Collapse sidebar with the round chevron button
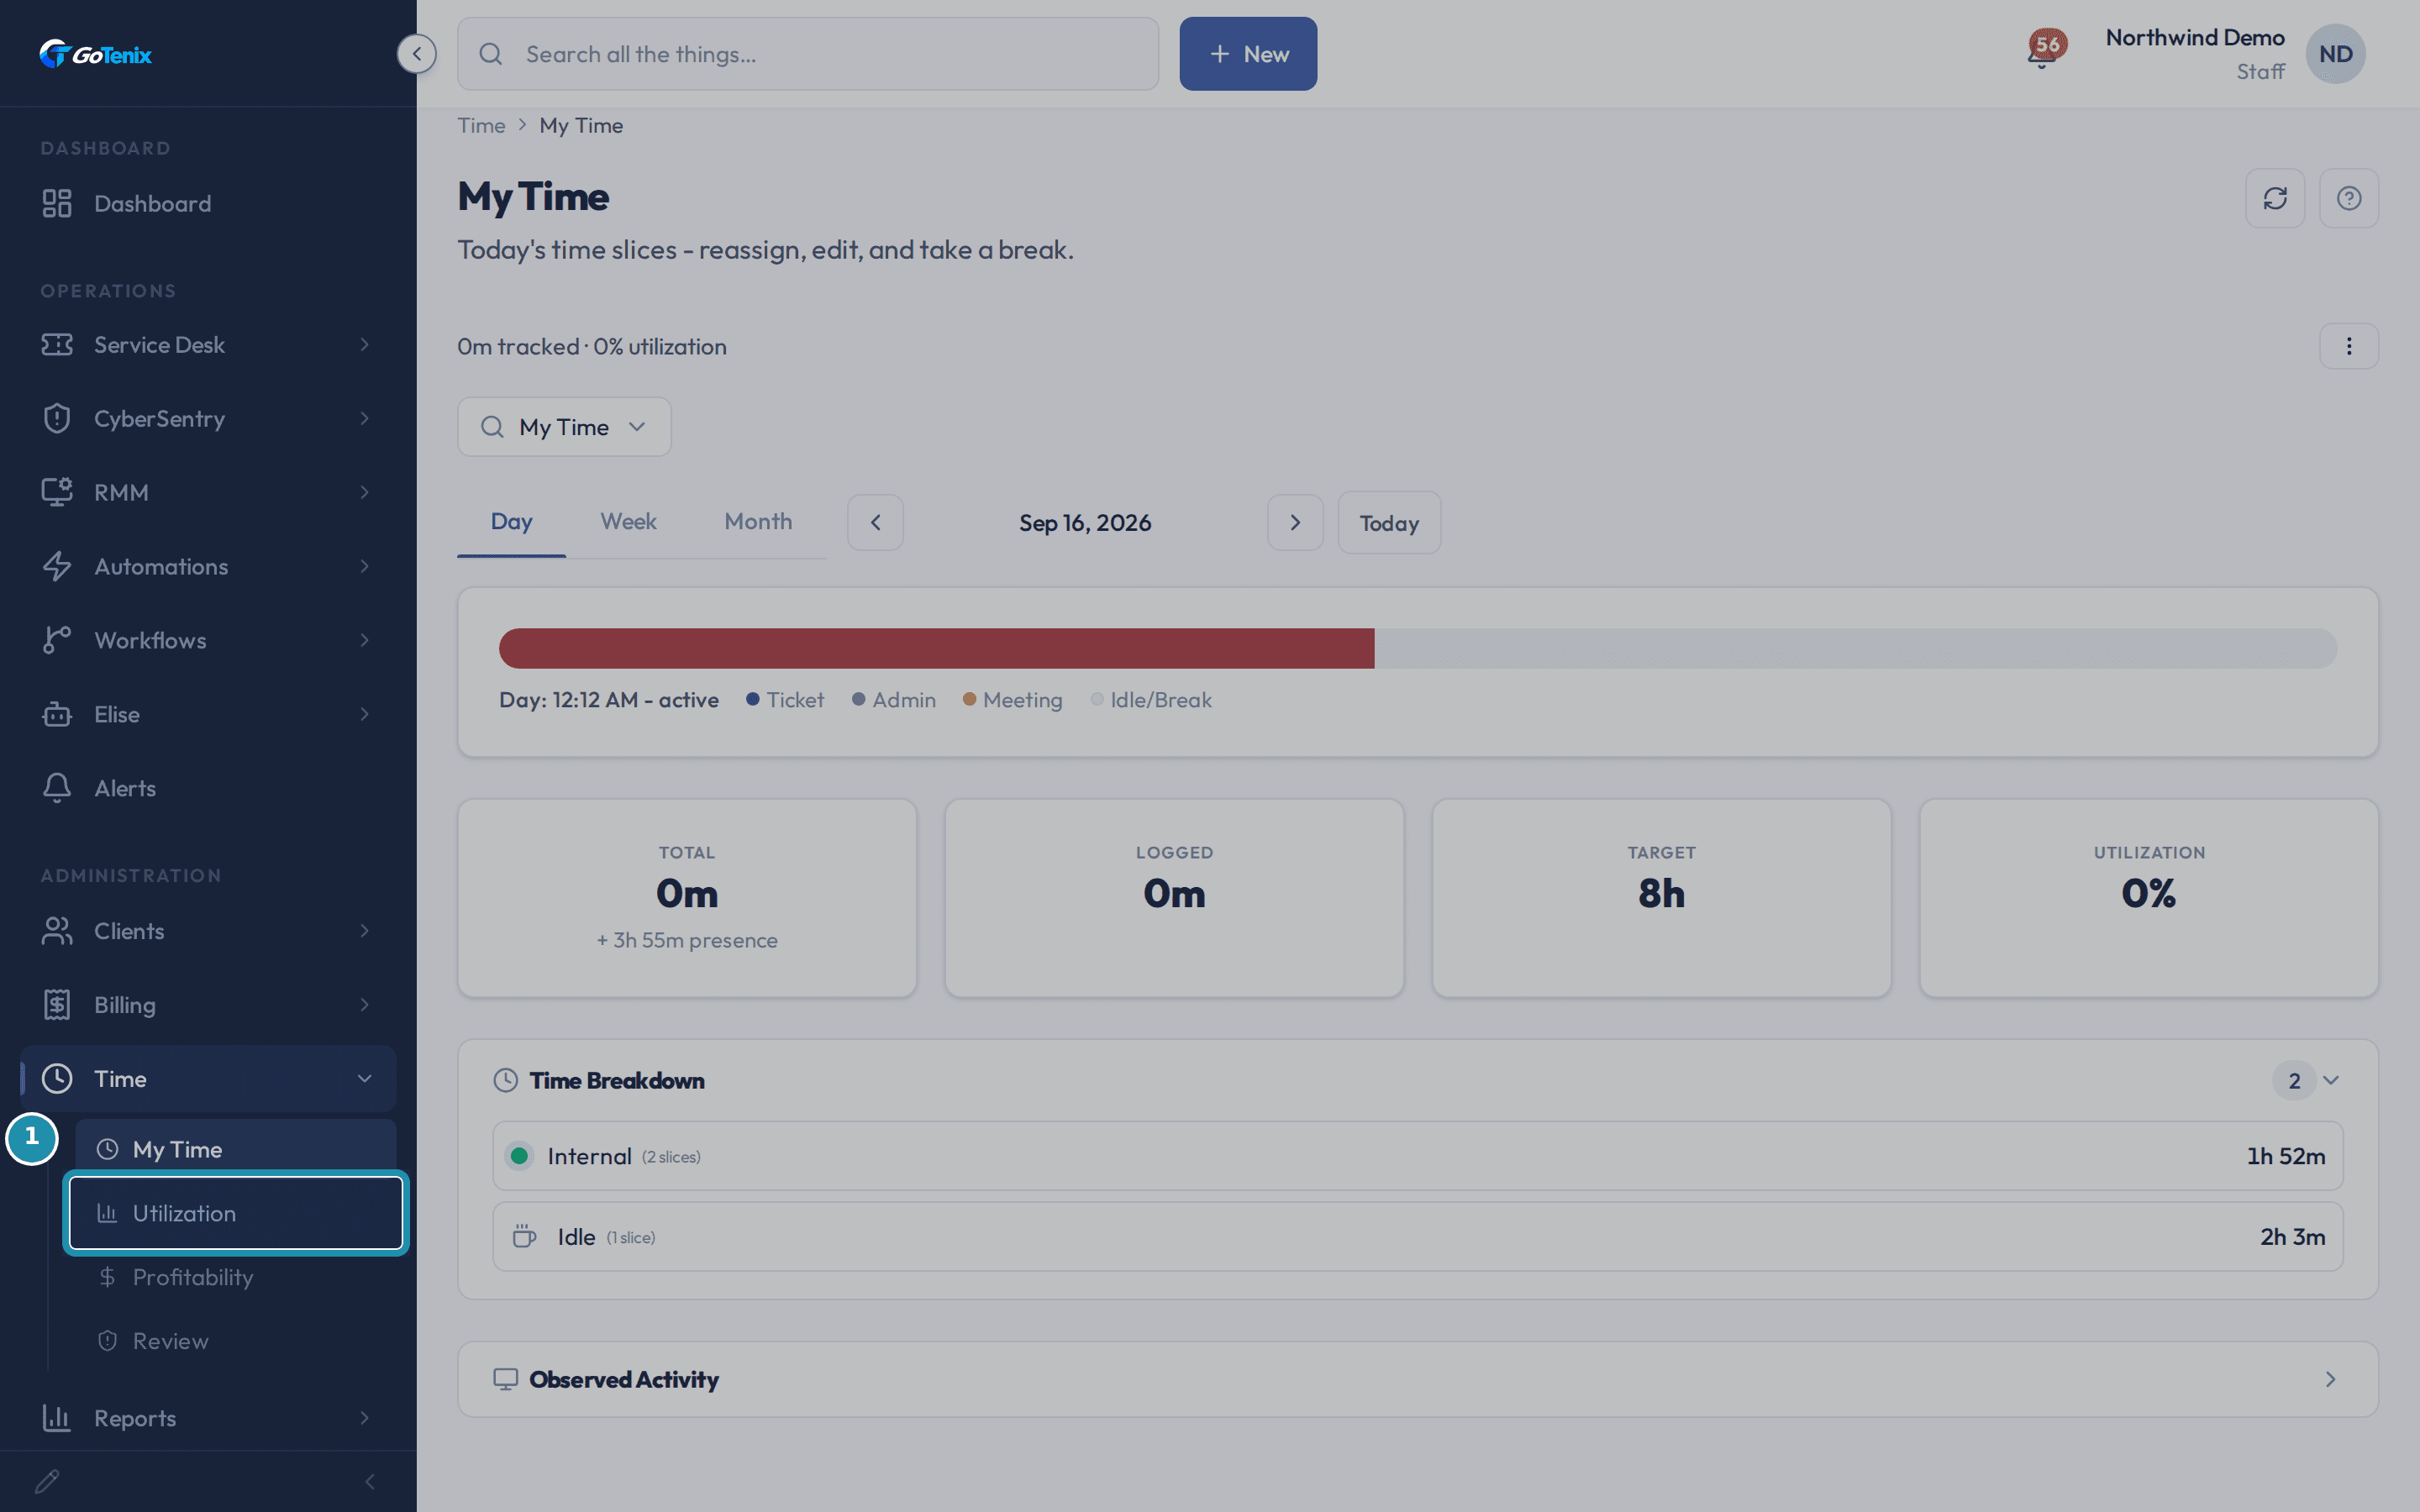 pos(417,54)
